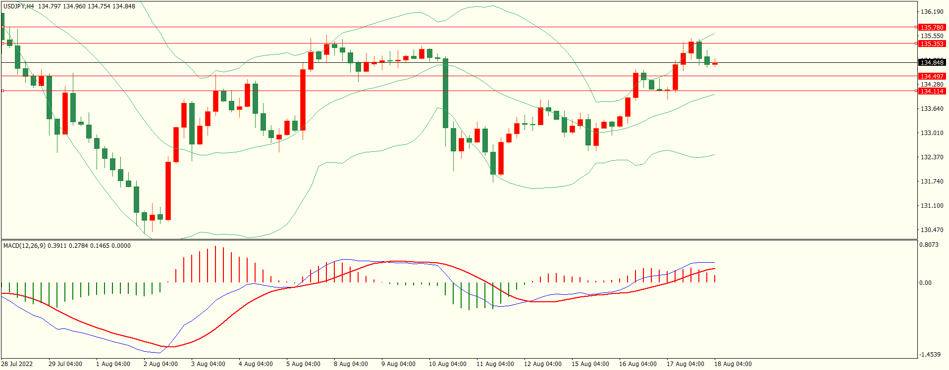The width and height of the screenshot is (949, 370).
Task: Click the -1.4539 MACD scale value
Action: coord(930,355)
